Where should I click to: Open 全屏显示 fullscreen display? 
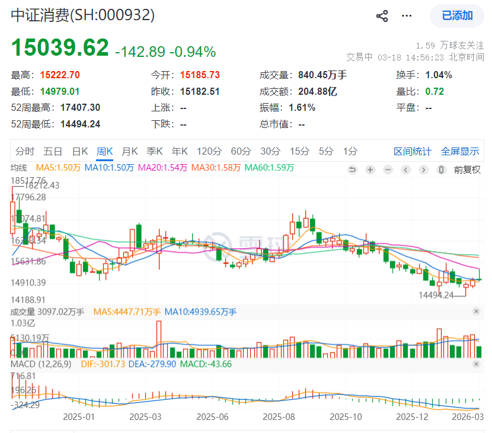(461, 151)
